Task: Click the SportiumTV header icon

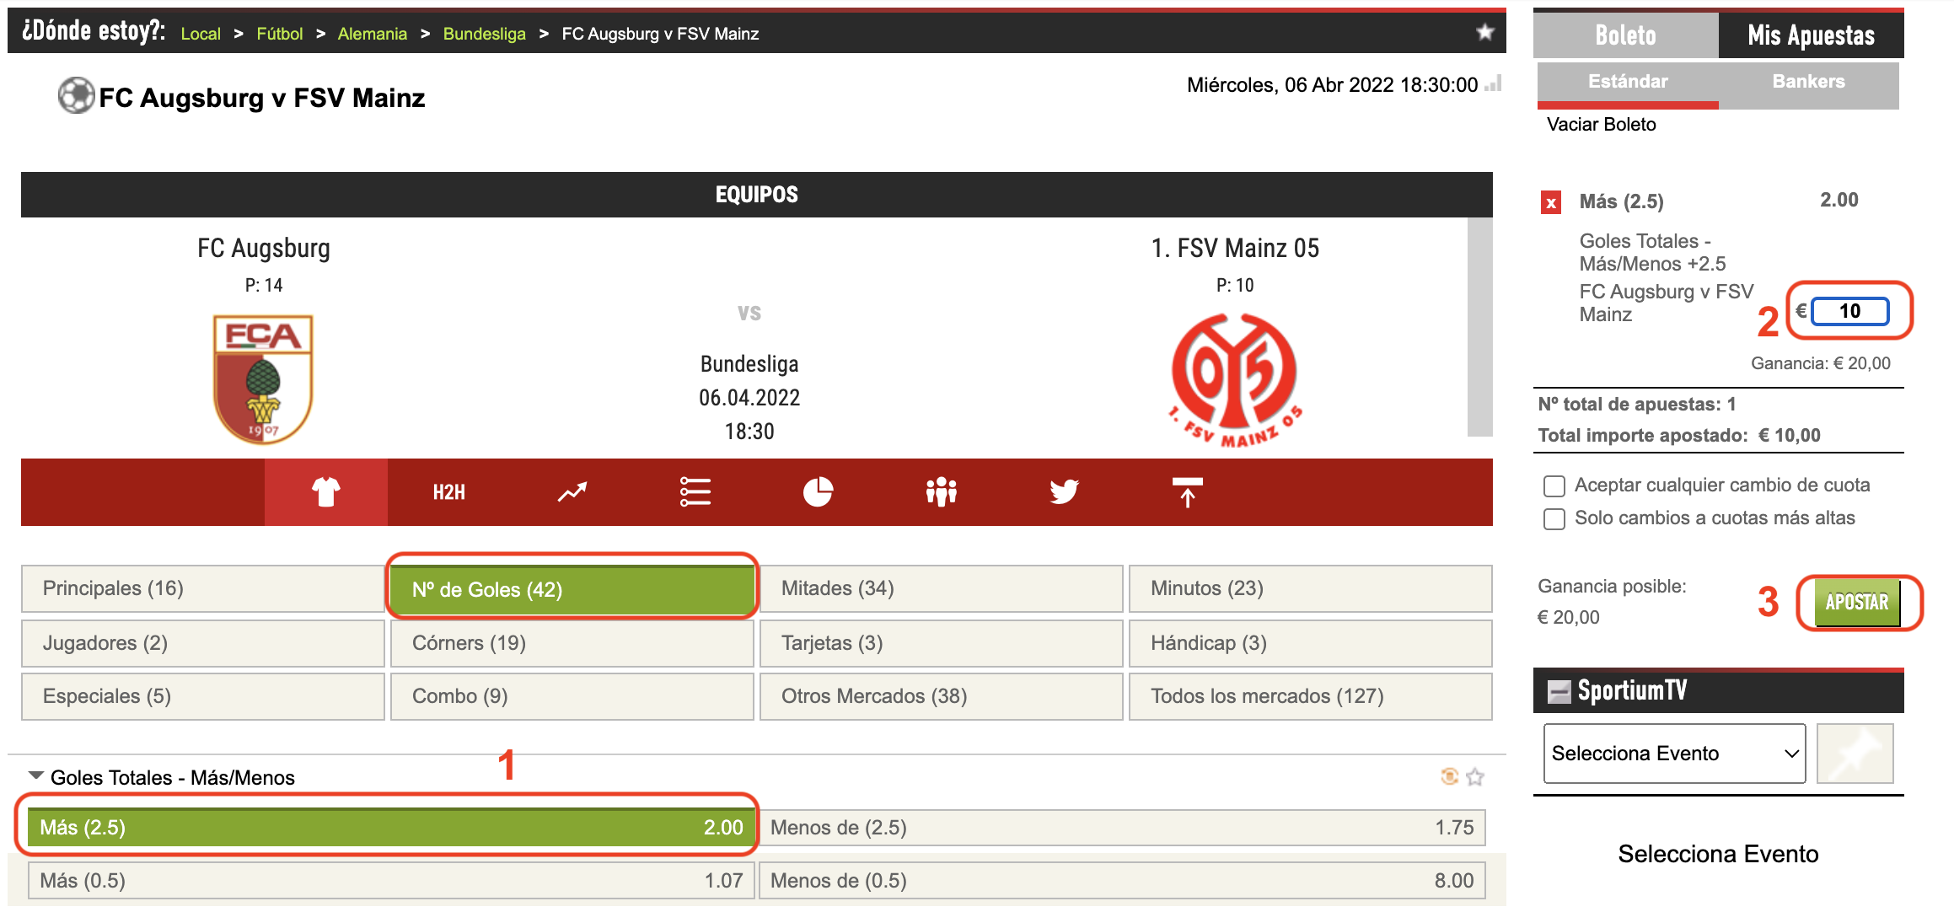Action: click(x=1559, y=691)
